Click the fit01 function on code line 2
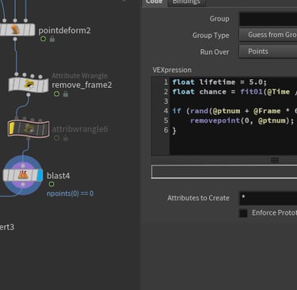Screen dimensions: 297x290 (251, 92)
